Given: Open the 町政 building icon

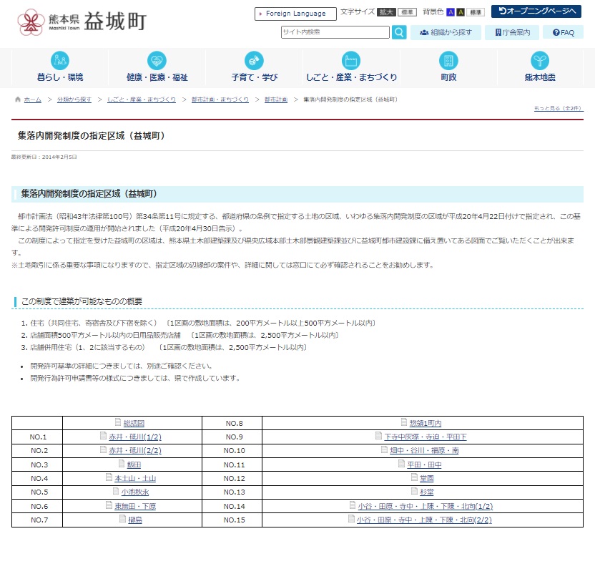Looking at the screenshot, I should pyautogui.click(x=448, y=61).
